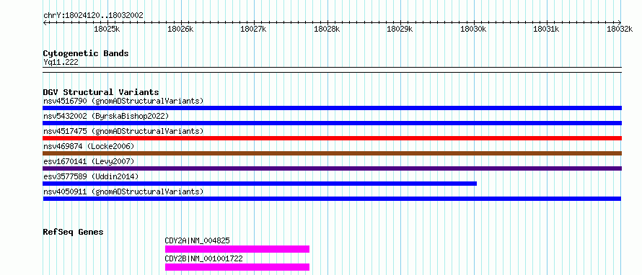642x275 pixels.
Task: Click the magenta CDY2B gene bar
Action: 237,267
